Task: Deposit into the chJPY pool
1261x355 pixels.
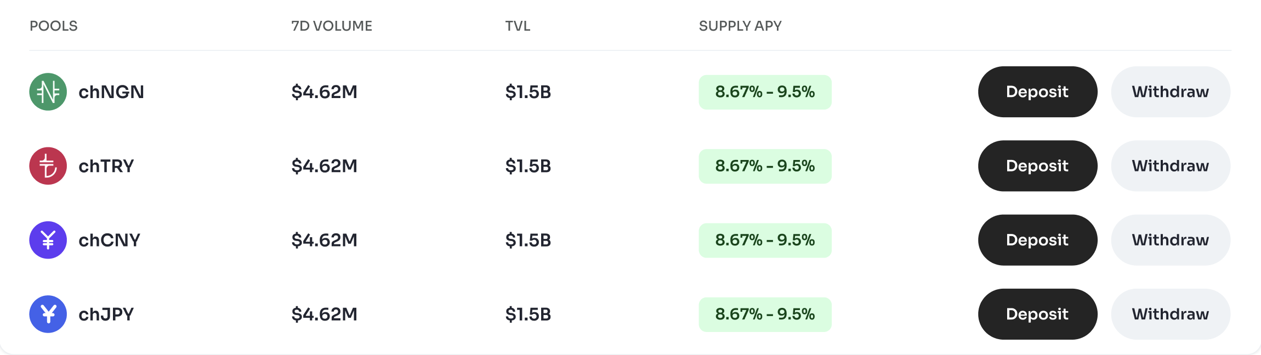Action: point(1037,314)
